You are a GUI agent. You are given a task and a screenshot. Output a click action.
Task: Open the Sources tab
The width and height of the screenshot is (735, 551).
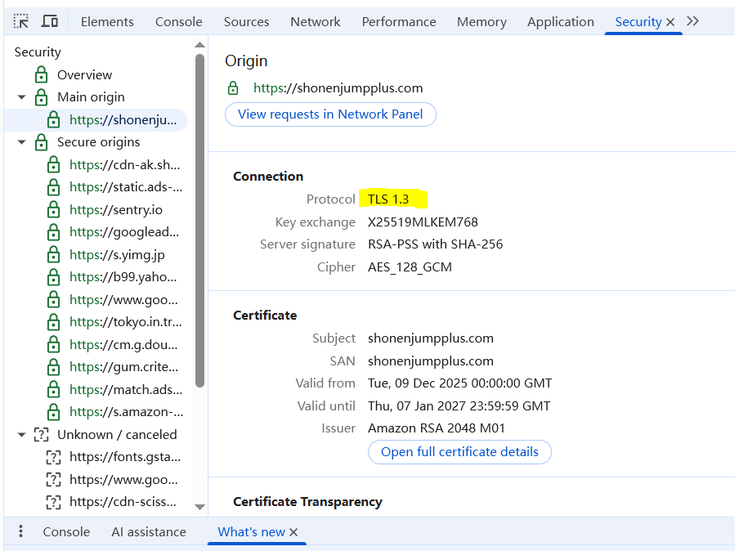pyautogui.click(x=246, y=21)
